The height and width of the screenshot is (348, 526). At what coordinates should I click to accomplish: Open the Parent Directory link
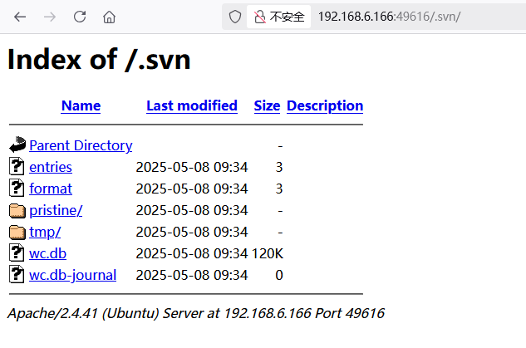pos(81,145)
